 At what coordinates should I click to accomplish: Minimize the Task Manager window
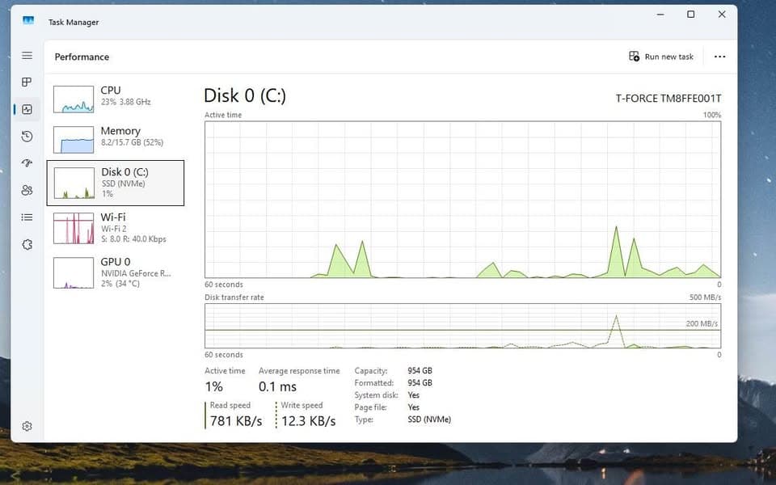[660, 15]
